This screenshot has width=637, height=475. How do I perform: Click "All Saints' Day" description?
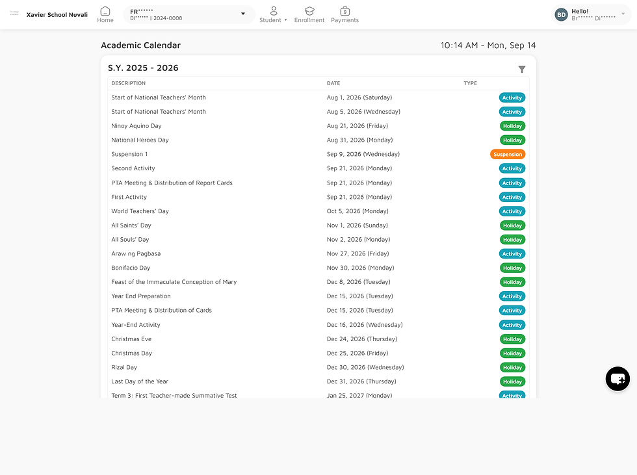click(131, 225)
